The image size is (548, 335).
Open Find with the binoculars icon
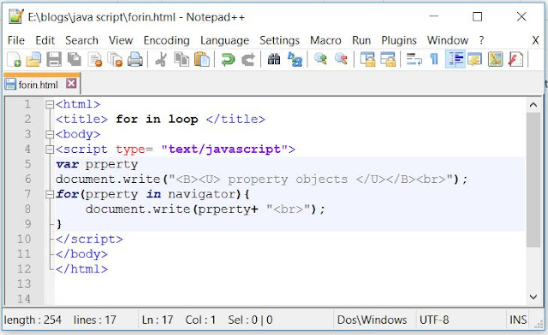(x=274, y=59)
